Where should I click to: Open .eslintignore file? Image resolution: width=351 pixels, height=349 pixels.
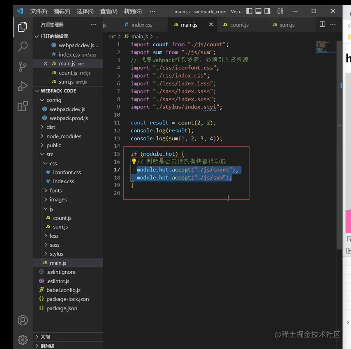click(x=67, y=272)
